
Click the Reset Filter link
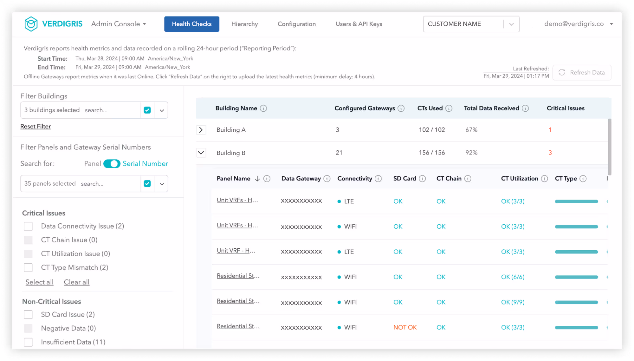[x=36, y=127]
